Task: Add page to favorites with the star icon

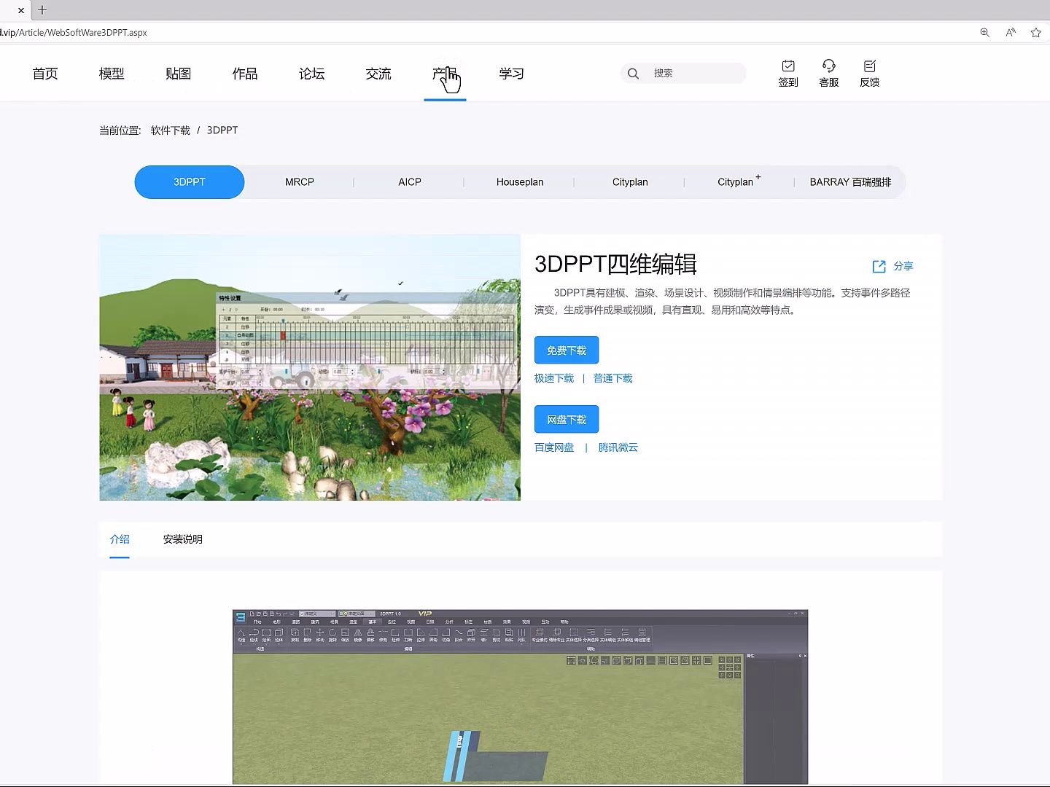Action: click(x=1036, y=32)
